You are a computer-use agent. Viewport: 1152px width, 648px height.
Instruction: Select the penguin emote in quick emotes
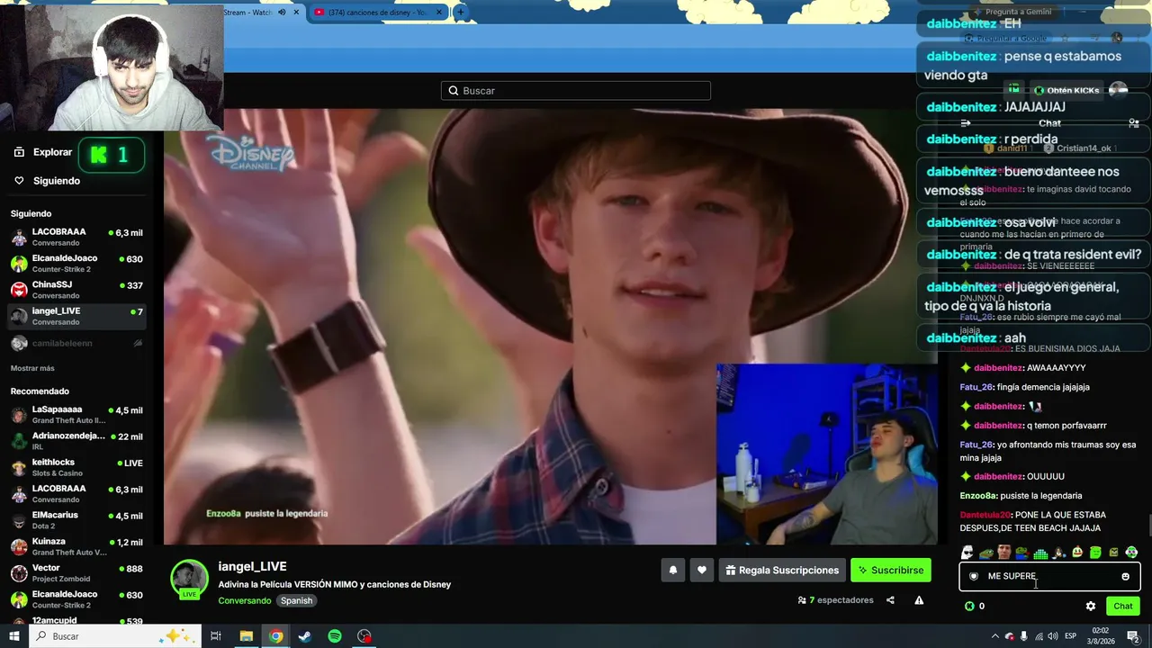click(1059, 553)
